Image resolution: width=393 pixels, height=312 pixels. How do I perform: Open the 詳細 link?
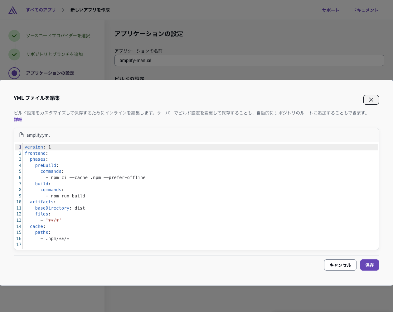pyautogui.click(x=18, y=120)
